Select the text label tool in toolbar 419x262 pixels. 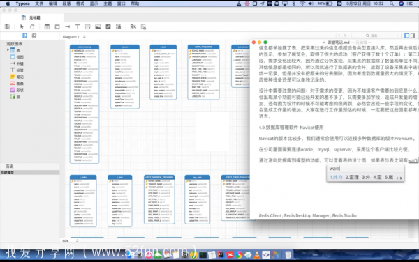[x=78, y=26]
